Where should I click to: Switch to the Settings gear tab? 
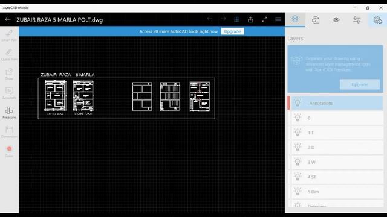point(377,20)
